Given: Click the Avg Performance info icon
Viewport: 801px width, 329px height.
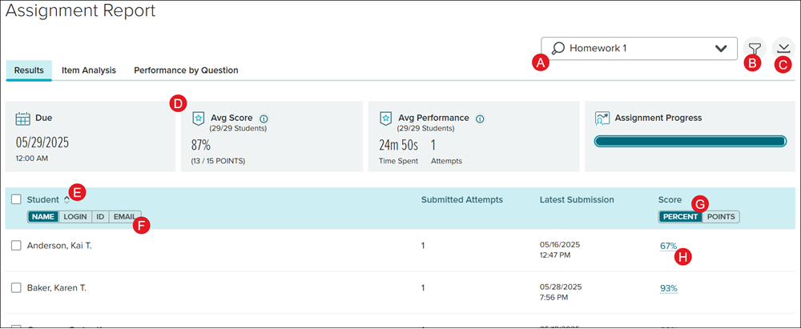Looking at the screenshot, I should point(480,118).
